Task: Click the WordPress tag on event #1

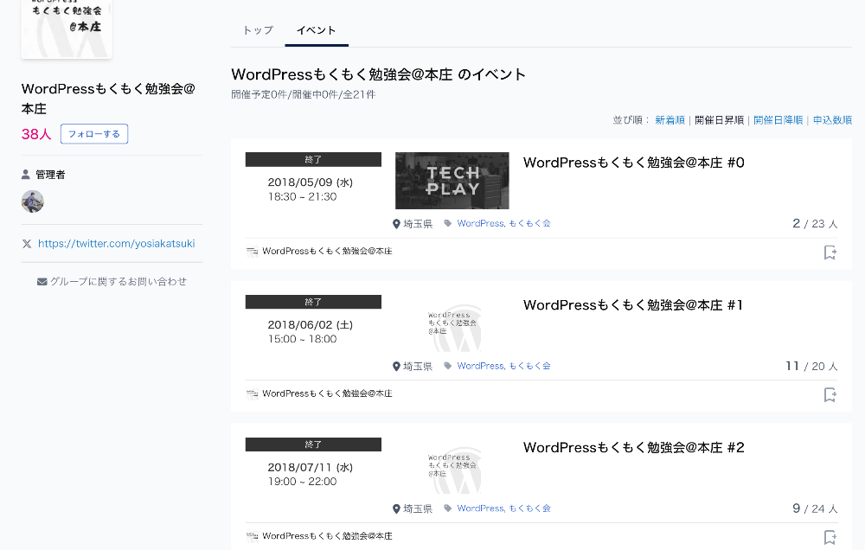Action: coord(480,366)
